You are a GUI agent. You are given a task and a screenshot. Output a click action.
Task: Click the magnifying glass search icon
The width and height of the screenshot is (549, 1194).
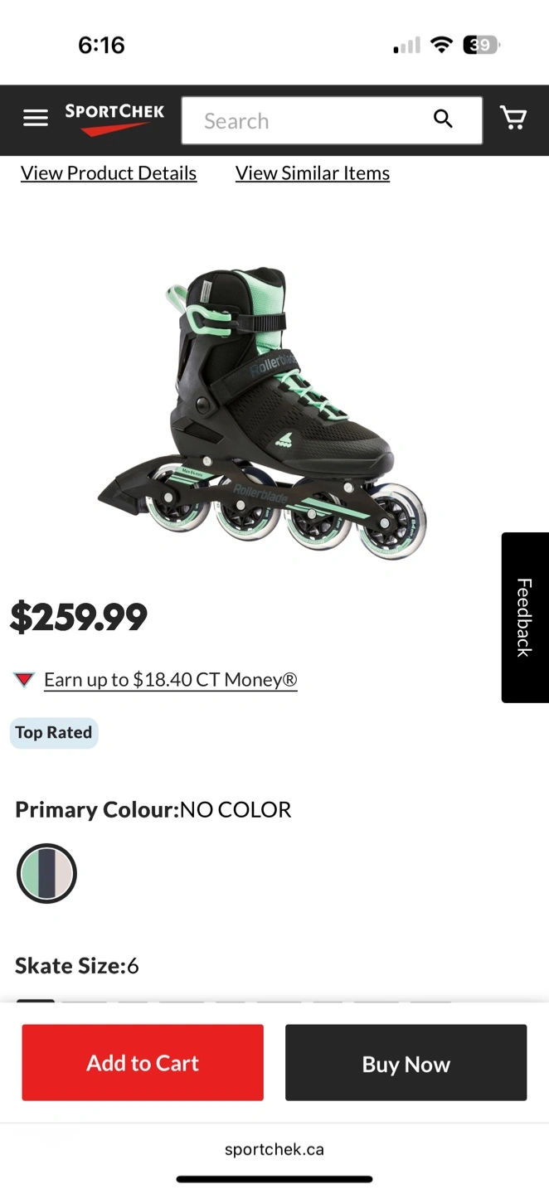[x=444, y=119]
